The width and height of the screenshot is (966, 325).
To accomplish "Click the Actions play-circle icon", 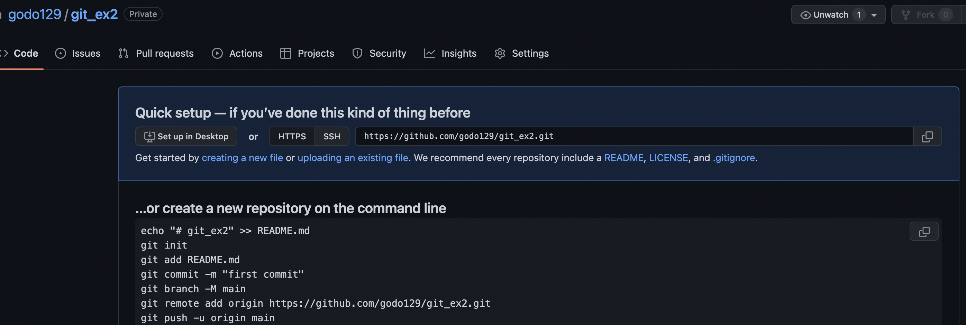I will (217, 53).
